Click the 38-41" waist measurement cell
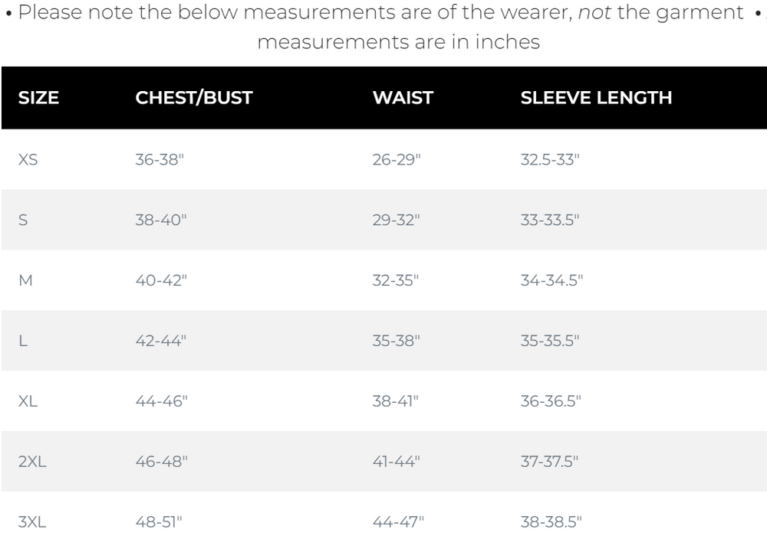This screenshot has width=767, height=549. click(x=395, y=400)
